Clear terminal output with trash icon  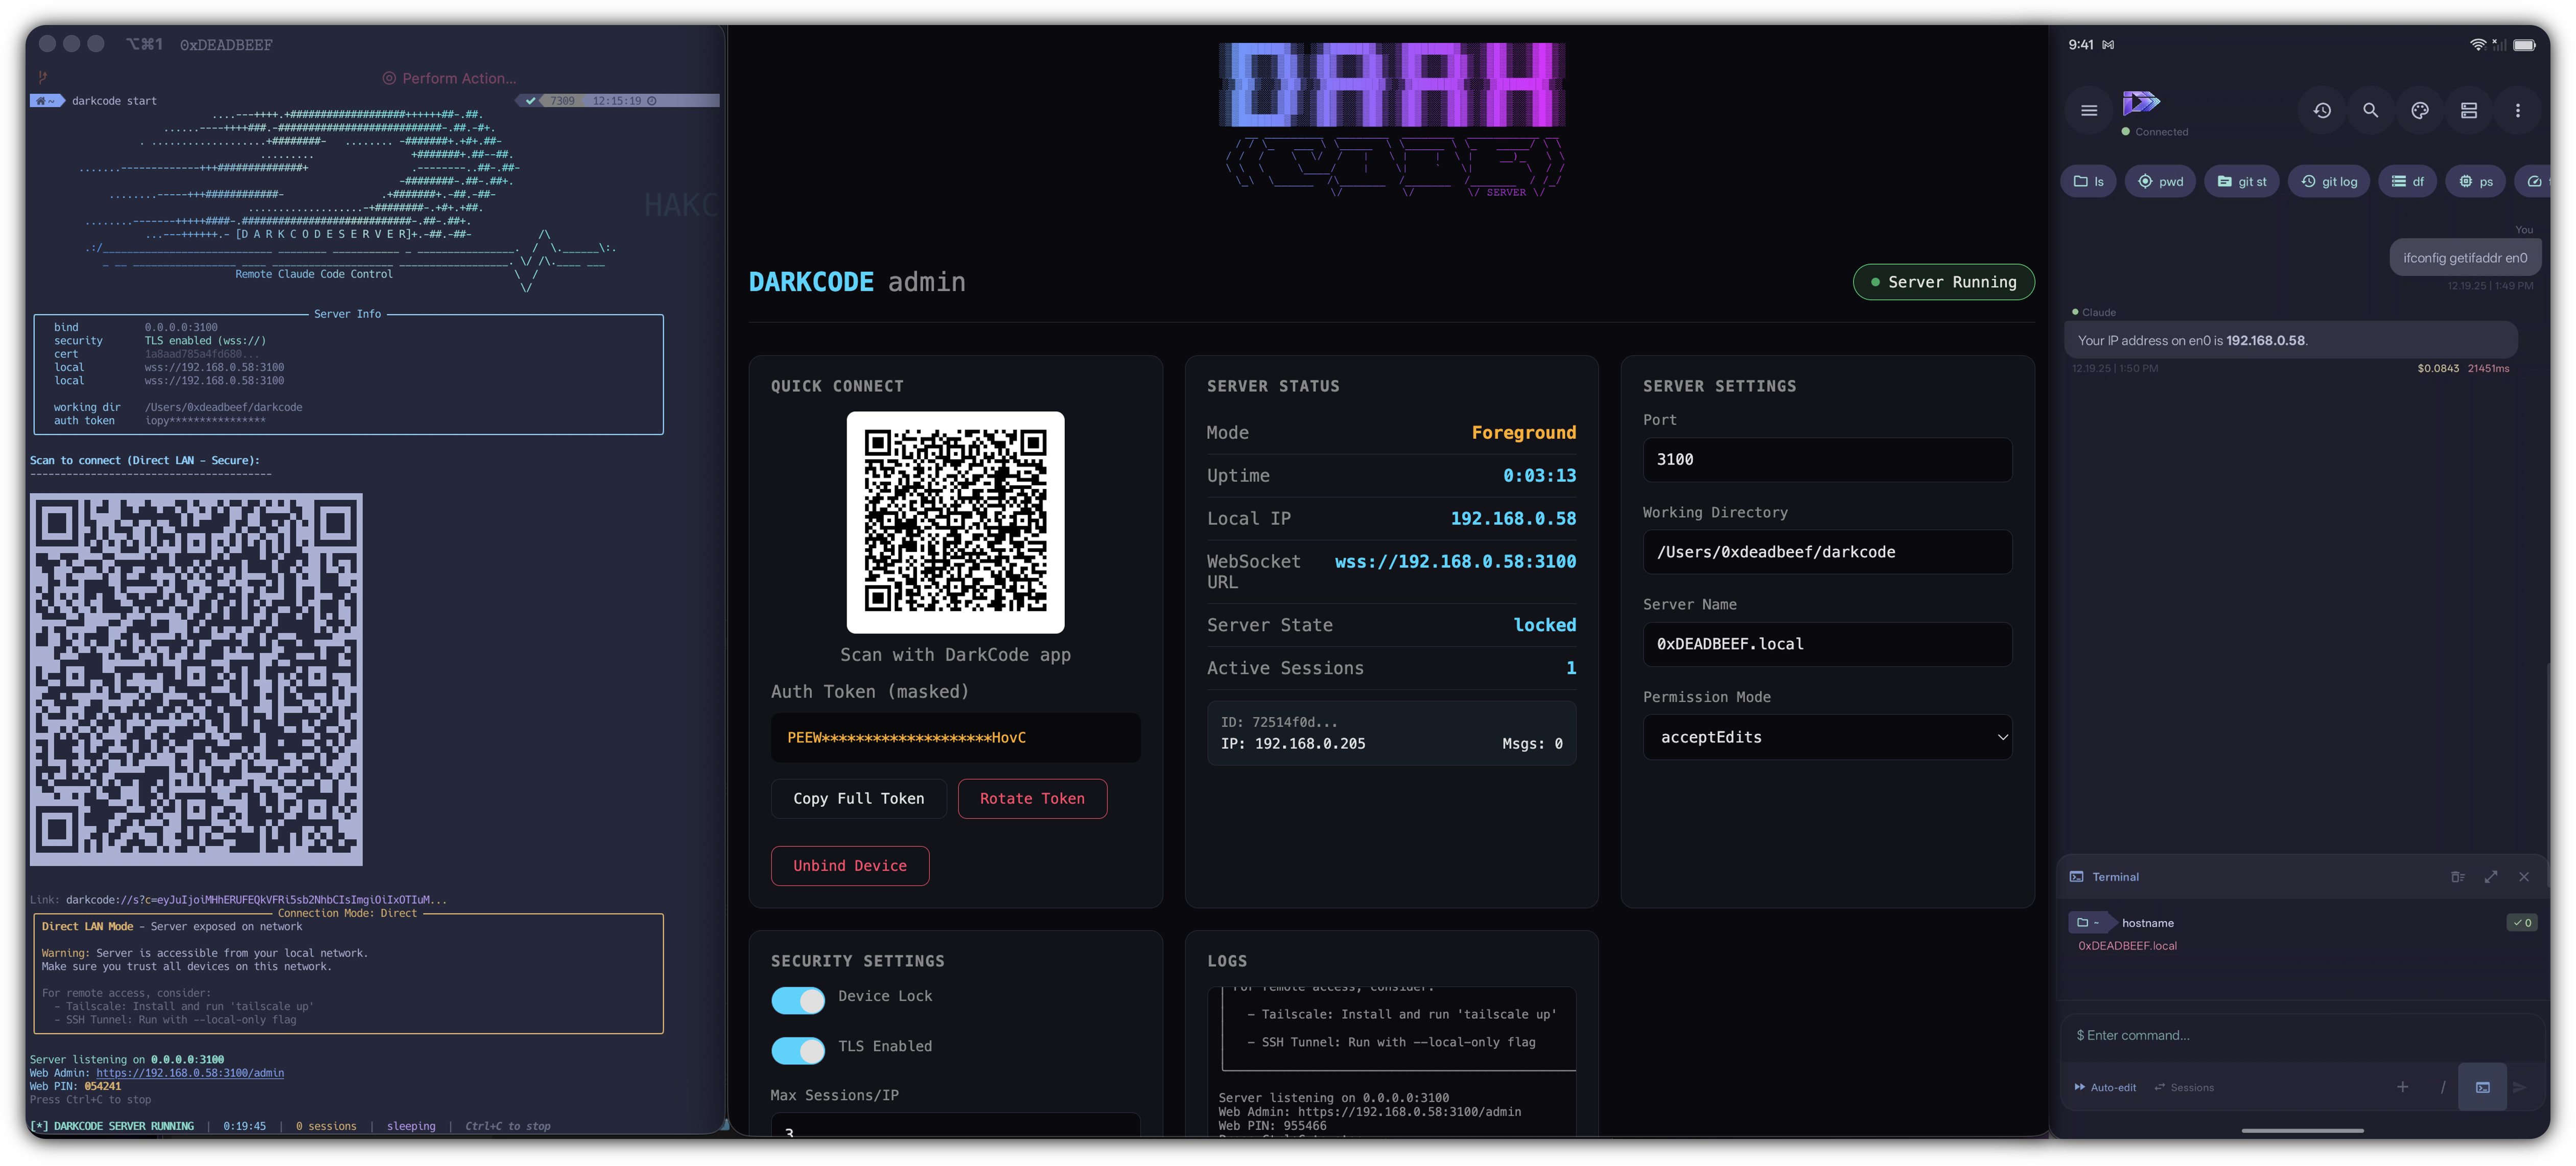coord(2457,877)
